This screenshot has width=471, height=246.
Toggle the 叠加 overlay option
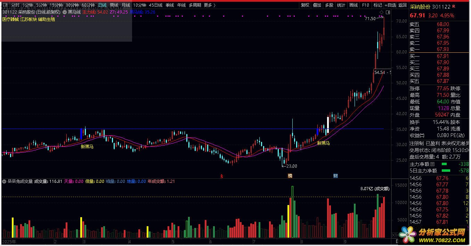click(317, 5)
